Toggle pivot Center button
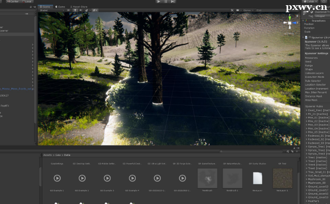 point(13,1)
